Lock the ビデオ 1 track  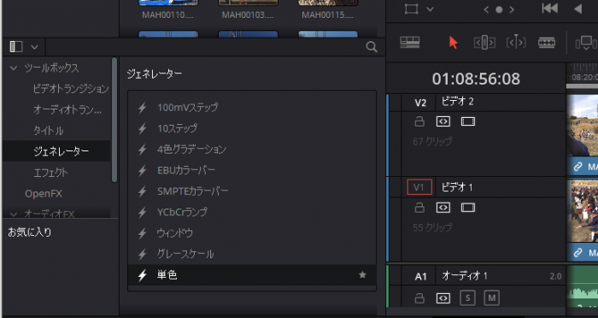pyautogui.click(x=419, y=208)
